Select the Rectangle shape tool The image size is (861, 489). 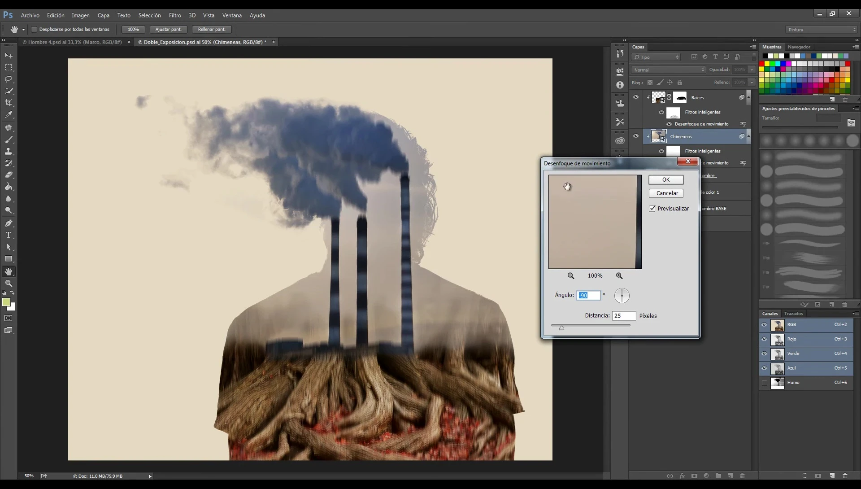coord(9,259)
